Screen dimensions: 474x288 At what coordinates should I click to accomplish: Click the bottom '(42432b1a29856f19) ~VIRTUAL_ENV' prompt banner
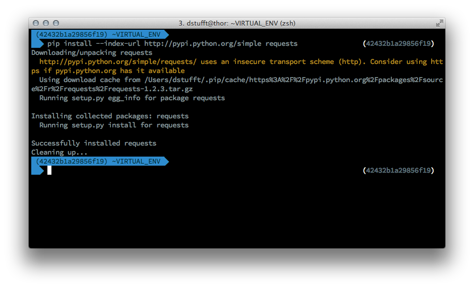[100, 161]
